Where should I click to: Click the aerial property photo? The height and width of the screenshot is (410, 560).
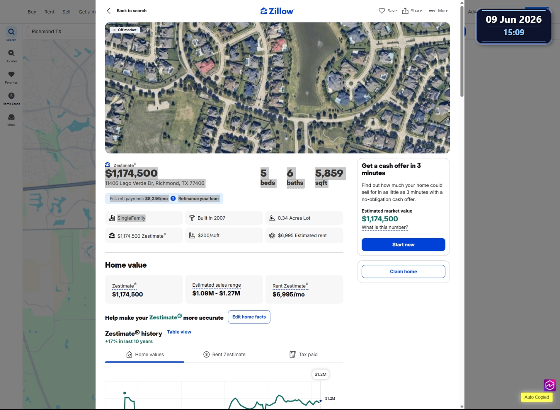277,88
